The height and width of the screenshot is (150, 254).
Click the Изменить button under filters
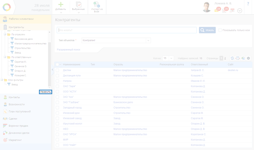45,92
